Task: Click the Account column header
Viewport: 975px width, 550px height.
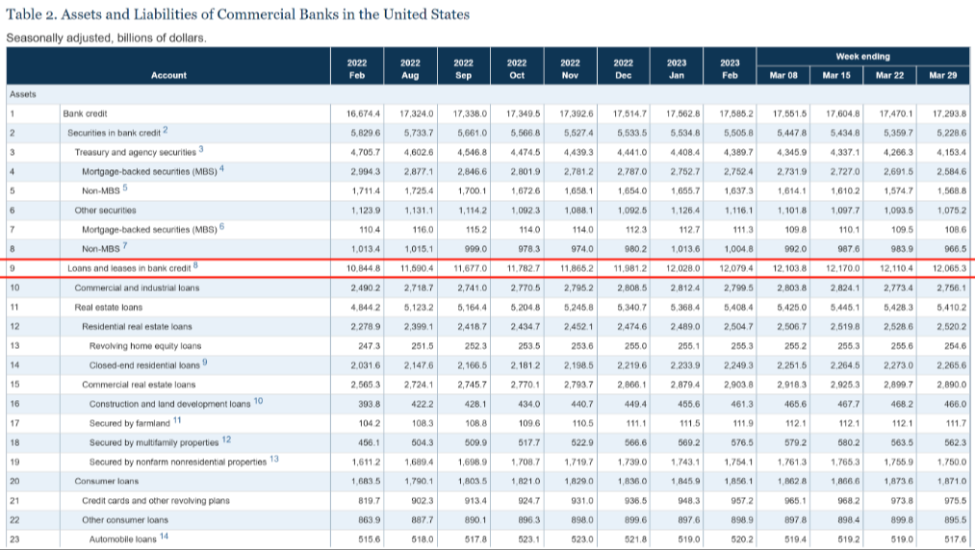Action: pos(169,74)
